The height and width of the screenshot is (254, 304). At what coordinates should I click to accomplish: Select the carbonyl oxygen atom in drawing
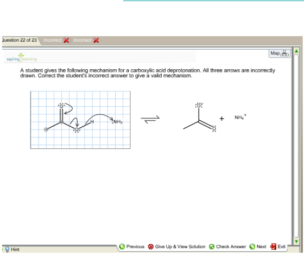click(x=61, y=106)
